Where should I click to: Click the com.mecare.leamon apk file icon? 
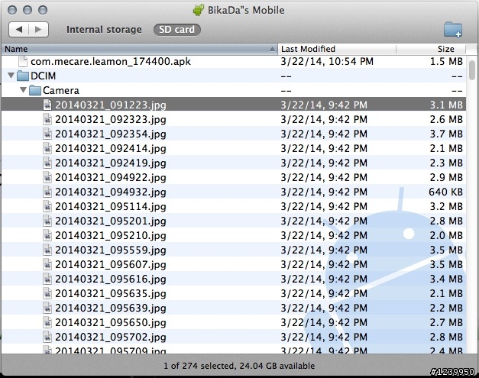tap(23, 61)
